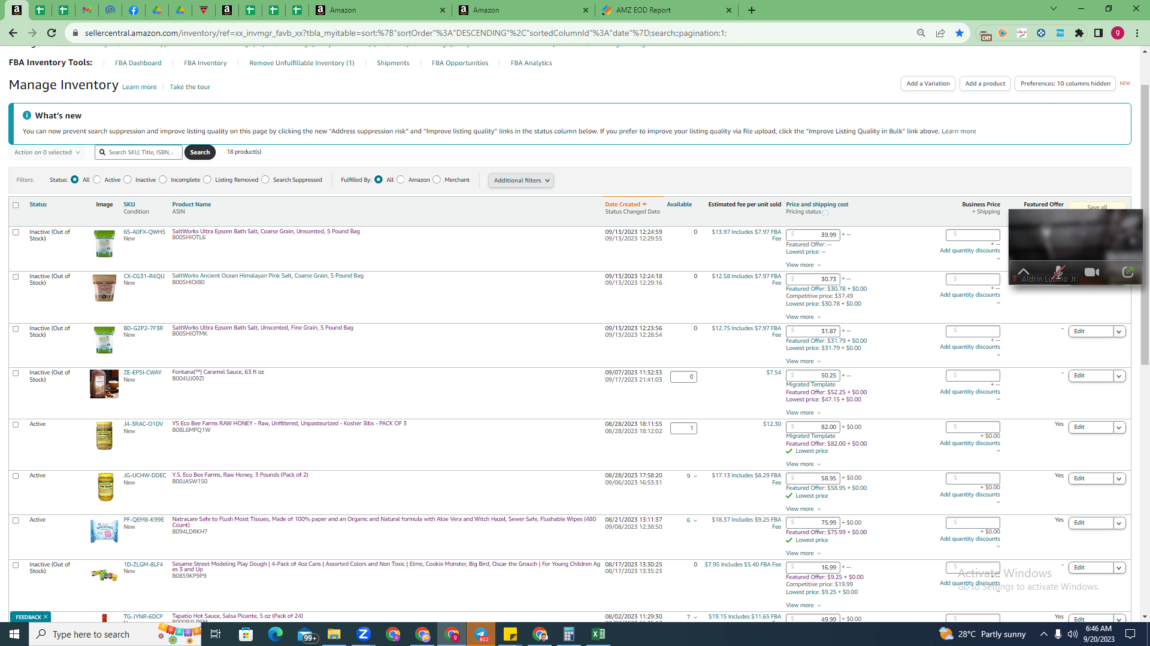Check the YS Eco Bee Farms PACK OF 3 row
Image resolution: width=1150 pixels, height=646 pixels.
coord(16,424)
